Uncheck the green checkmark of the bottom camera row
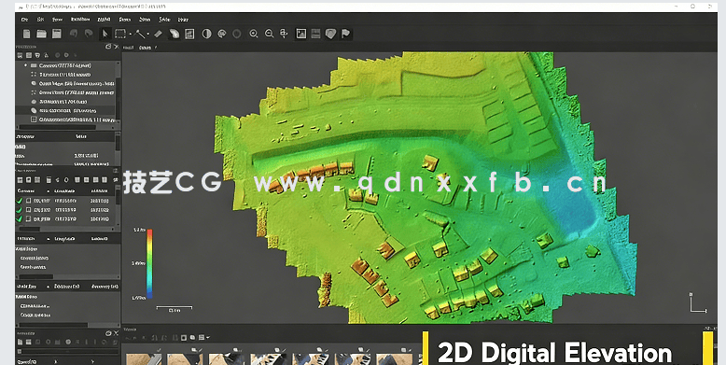 (19, 218)
